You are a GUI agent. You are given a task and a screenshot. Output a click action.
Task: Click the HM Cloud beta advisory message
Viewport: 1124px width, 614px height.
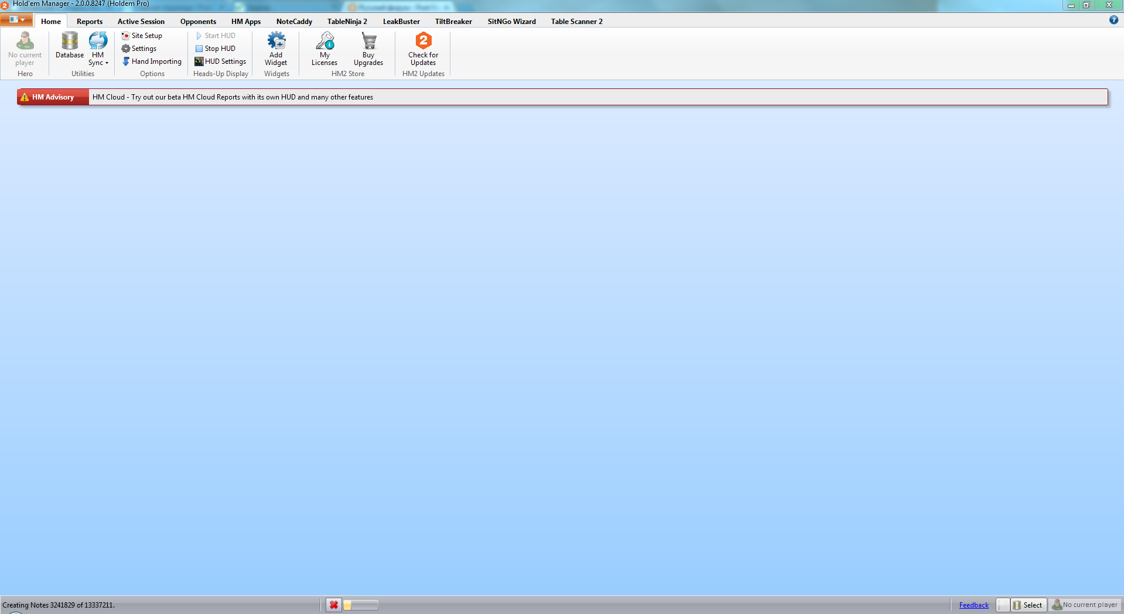coord(233,97)
